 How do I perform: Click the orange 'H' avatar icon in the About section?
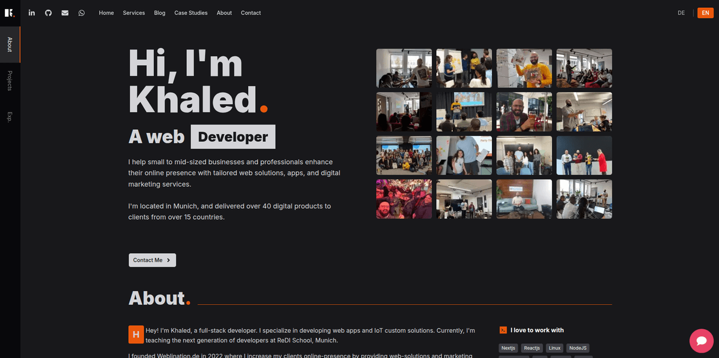(136, 335)
